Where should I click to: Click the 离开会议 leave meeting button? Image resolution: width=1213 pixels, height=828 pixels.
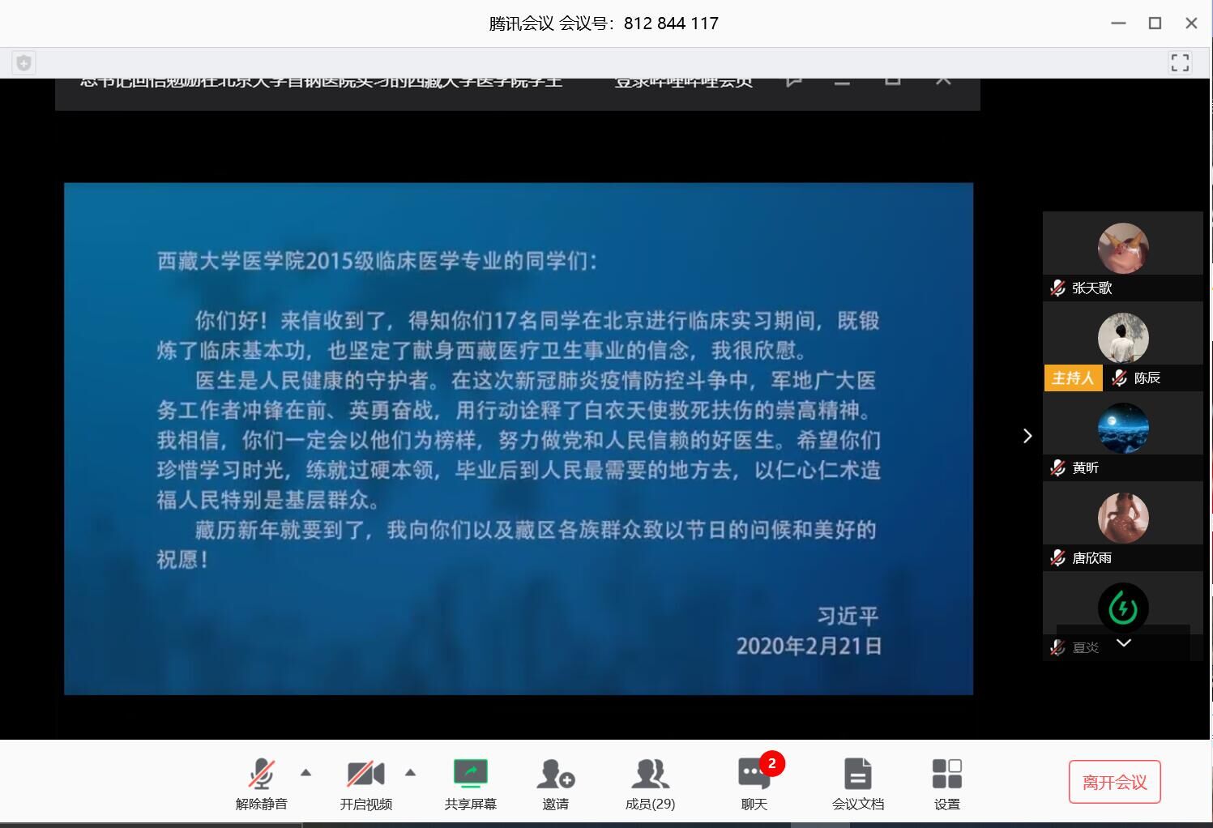point(1114,782)
